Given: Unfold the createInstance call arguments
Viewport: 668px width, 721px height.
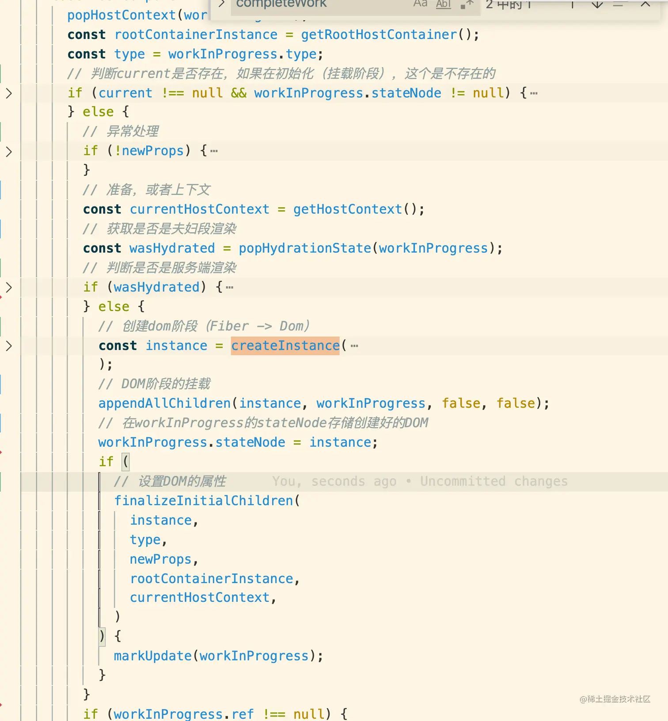Looking at the screenshot, I should [9, 345].
